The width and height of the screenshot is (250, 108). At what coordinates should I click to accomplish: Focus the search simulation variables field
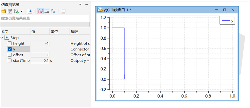[45, 18]
